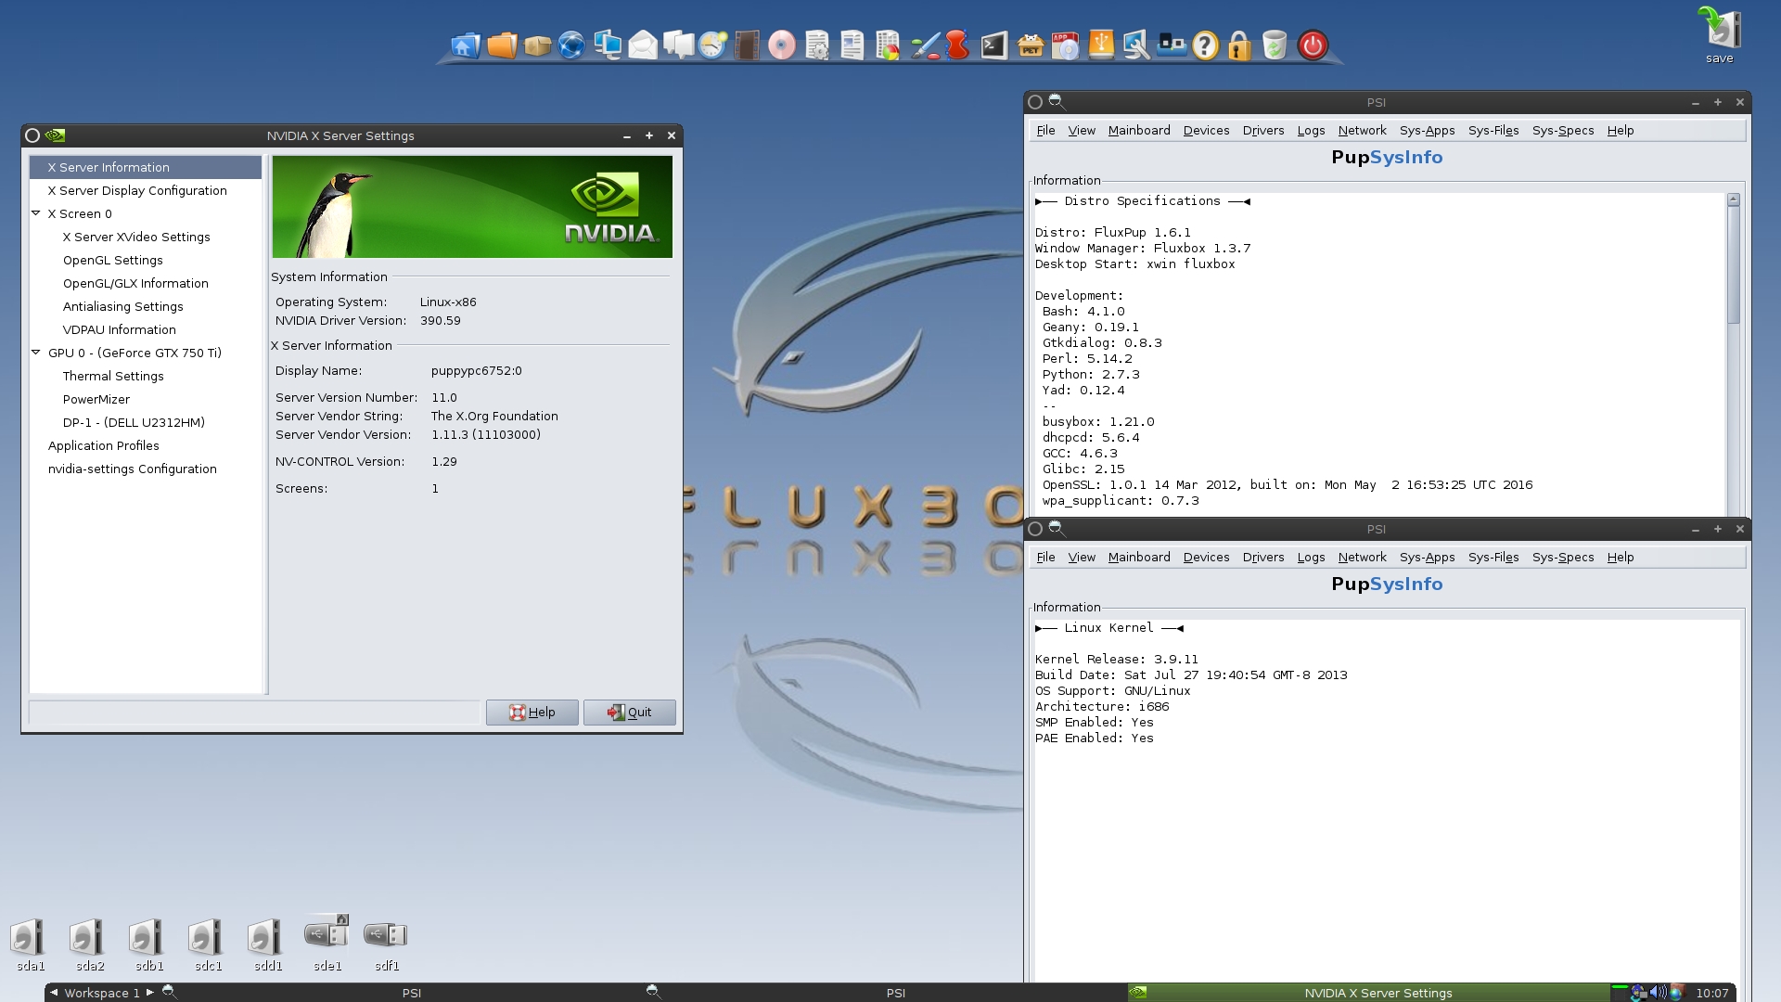Select PowerMizer entry
This screenshot has height=1002, width=1781.
coord(96,399)
